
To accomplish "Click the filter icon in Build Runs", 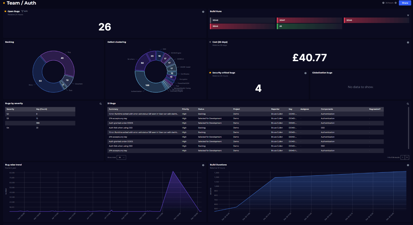I will click(x=408, y=15).
